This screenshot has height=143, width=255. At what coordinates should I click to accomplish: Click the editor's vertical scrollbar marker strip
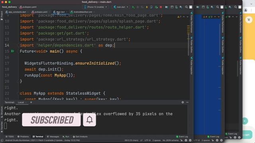point(188,57)
